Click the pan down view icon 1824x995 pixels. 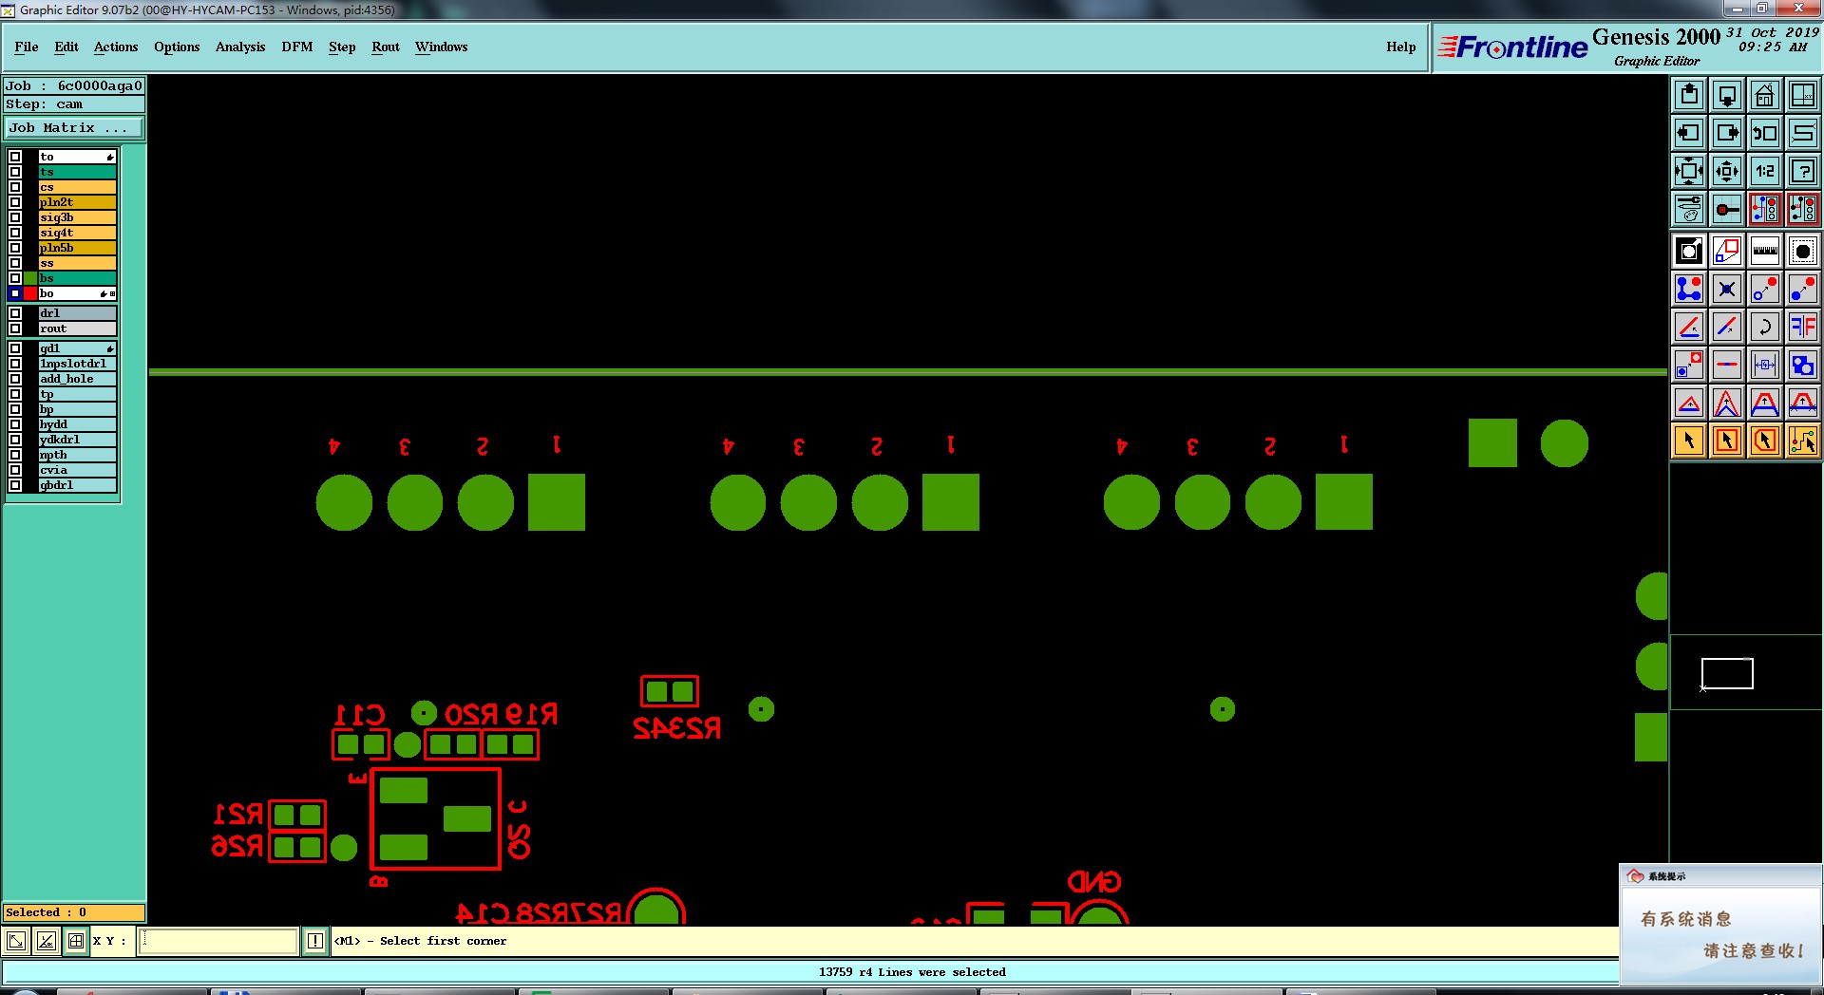[1727, 95]
